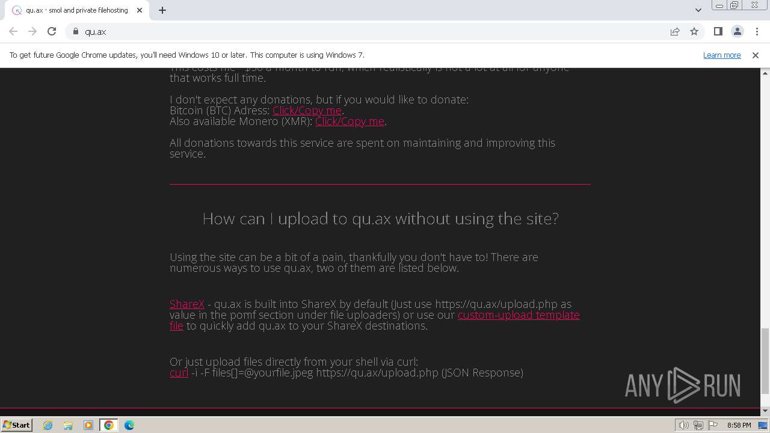The image size is (770, 433).
Task: Go back to the previous page
Action: point(13,31)
